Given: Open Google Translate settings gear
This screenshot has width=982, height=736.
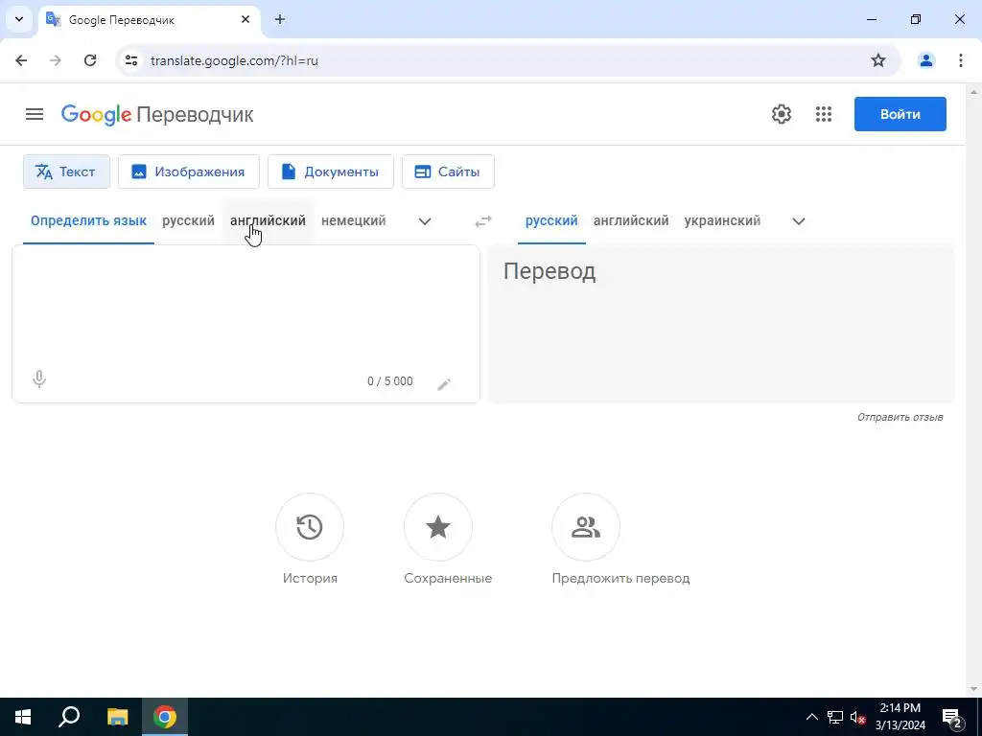Looking at the screenshot, I should (781, 115).
